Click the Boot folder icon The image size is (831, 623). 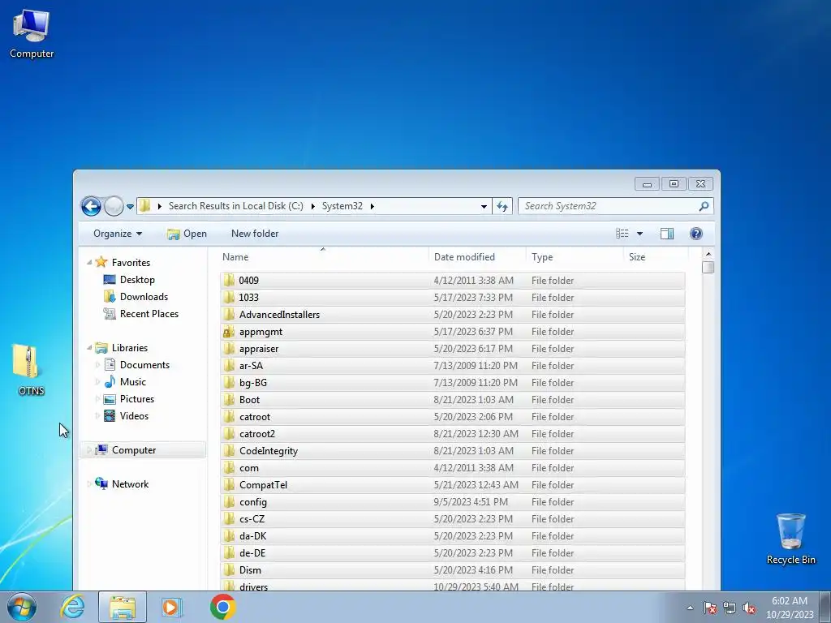coord(229,399)
